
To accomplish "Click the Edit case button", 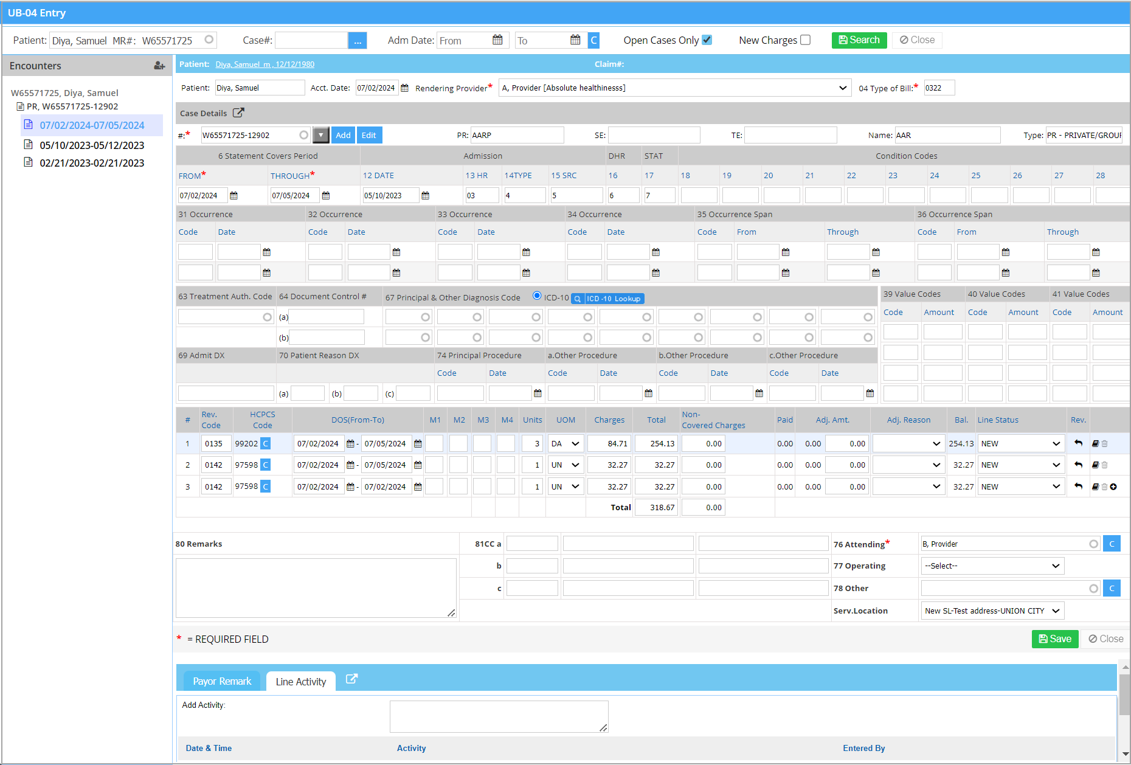I will click(x=369, y=135).
